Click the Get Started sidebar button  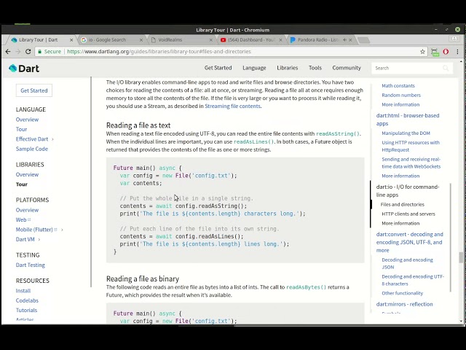pos(34,90)
